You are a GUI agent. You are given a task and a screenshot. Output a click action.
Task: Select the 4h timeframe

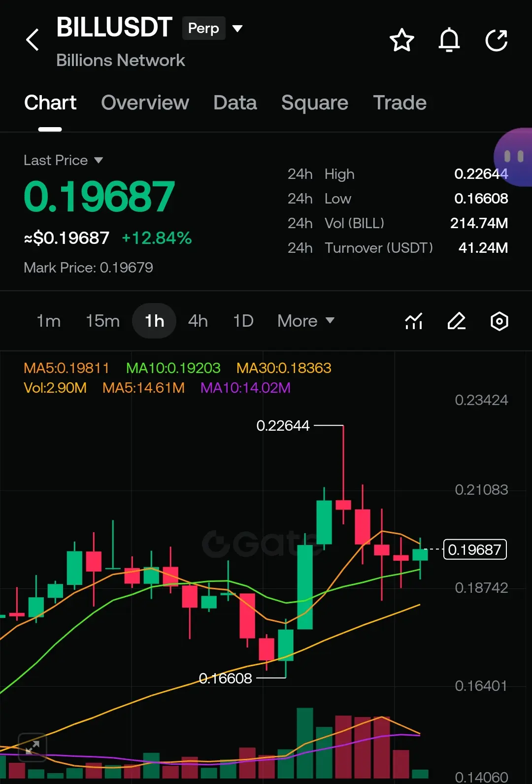[x=198, y=321]
